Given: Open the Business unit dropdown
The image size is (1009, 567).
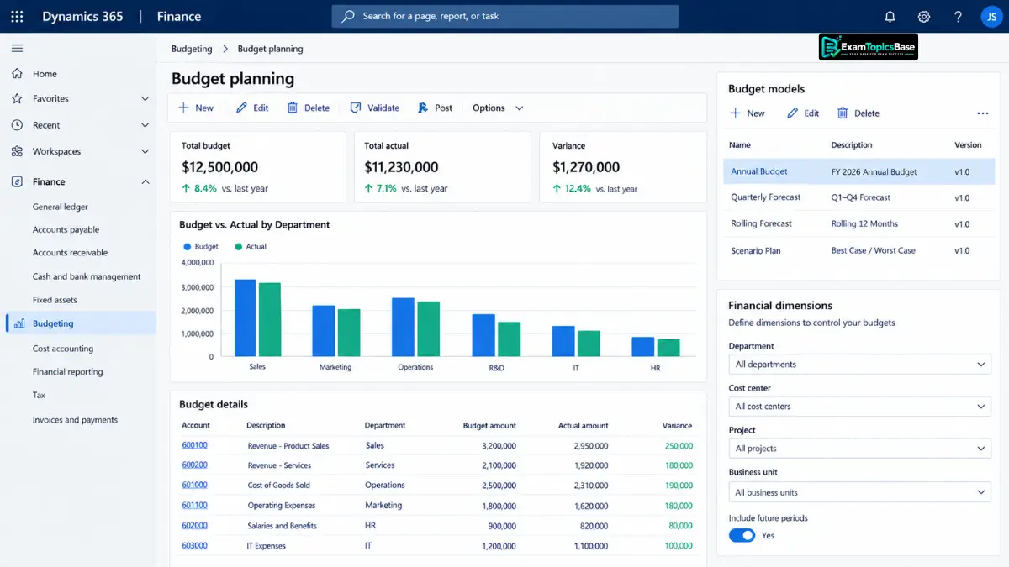Looking at the screenshot, I should (859, 492).
